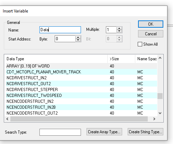Screen dimensions: 173x144
Task: Decrement the Multiple spinner down arrow
Action: [119, 31]
